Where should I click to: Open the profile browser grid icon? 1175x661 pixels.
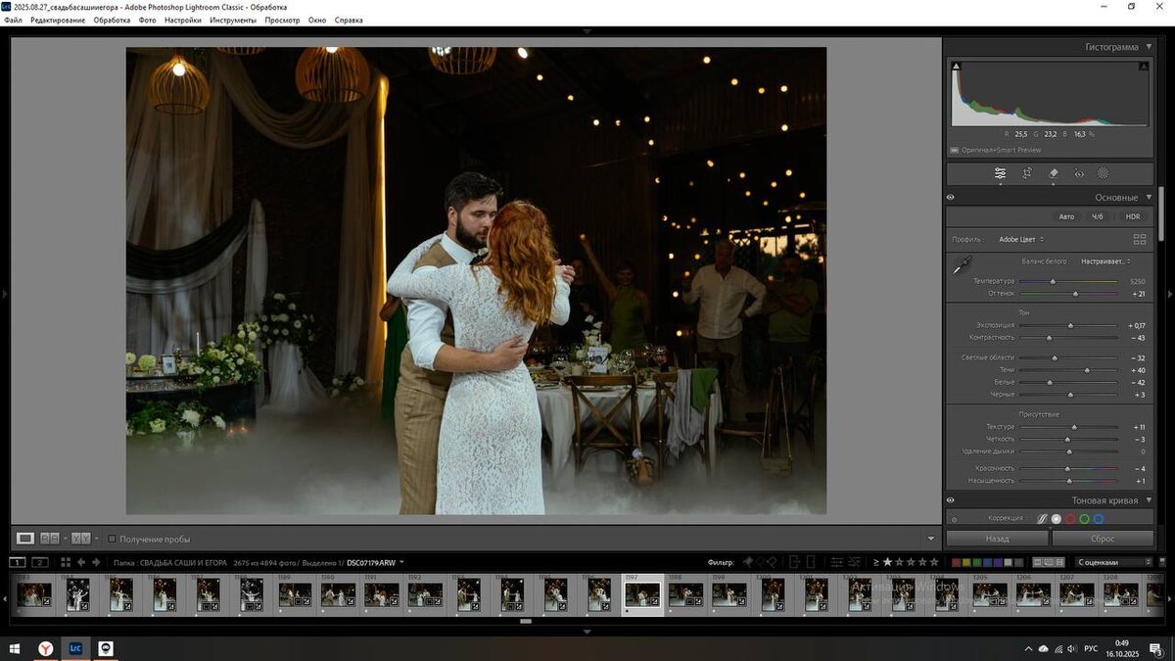1139,239
